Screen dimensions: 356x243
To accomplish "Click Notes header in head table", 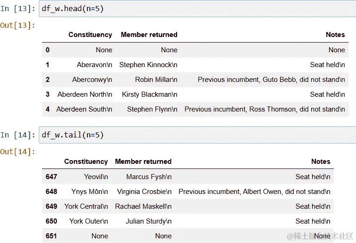I will click(335, 35).
